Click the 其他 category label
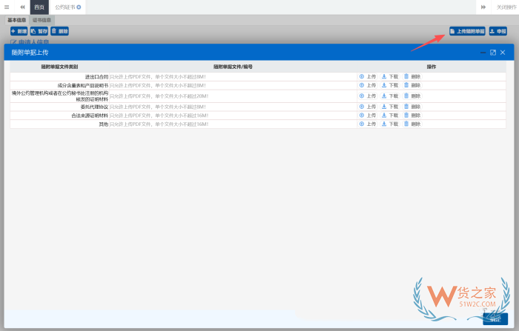This screenshot has width=519, height=331. click(x=104, y=124)
